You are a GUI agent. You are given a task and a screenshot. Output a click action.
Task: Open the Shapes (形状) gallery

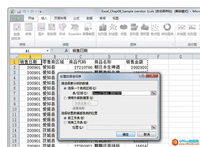[x=62, y=27]
